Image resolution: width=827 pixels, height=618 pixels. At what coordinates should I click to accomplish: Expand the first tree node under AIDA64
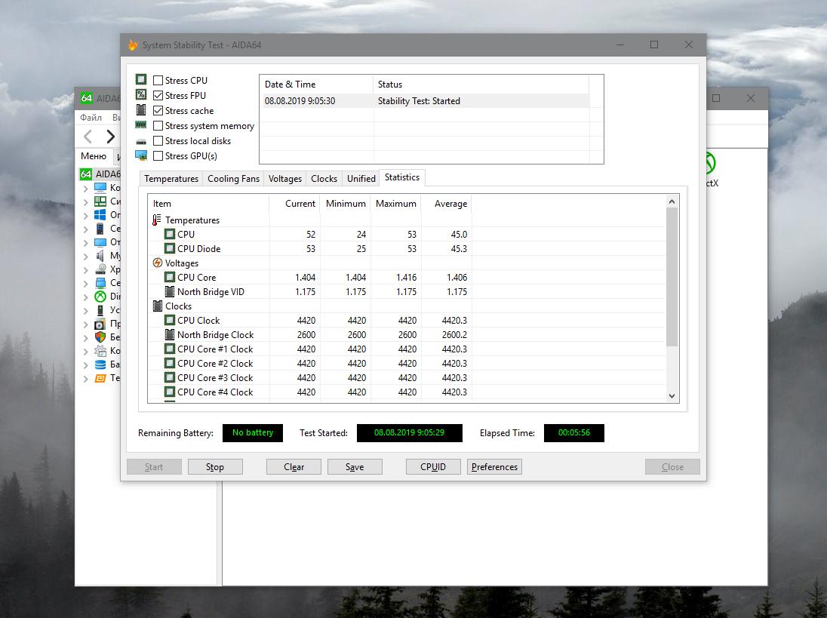coord(85,188)
